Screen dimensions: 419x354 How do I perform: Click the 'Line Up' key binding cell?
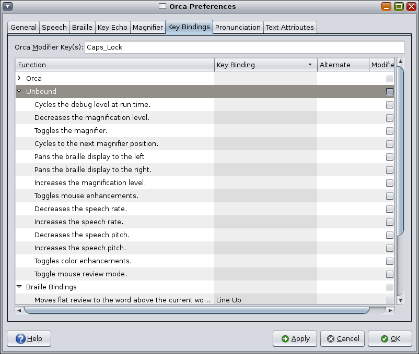click(x=265, y=300)
